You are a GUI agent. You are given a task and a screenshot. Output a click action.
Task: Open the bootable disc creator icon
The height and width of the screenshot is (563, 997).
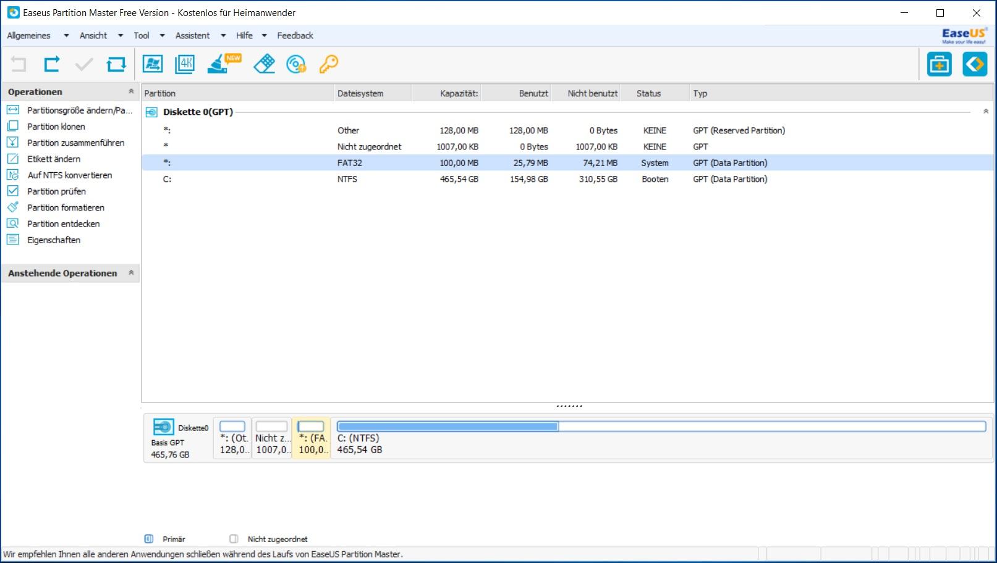pyautogui.click(x=297, y=64)
